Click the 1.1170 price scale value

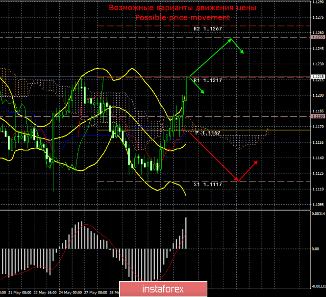pos(318,127)
